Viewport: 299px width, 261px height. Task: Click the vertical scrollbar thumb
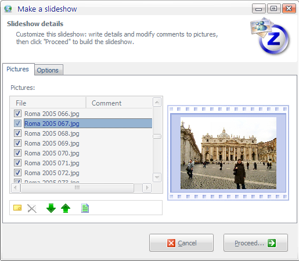(157, 136)
